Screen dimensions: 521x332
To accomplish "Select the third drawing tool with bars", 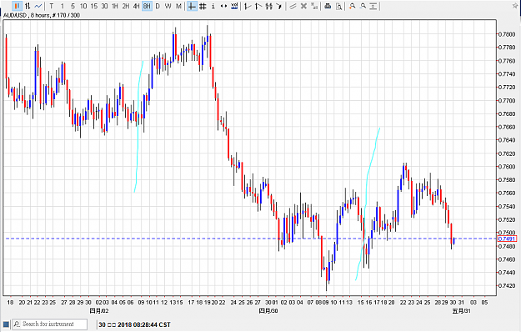I will point(268,6).
